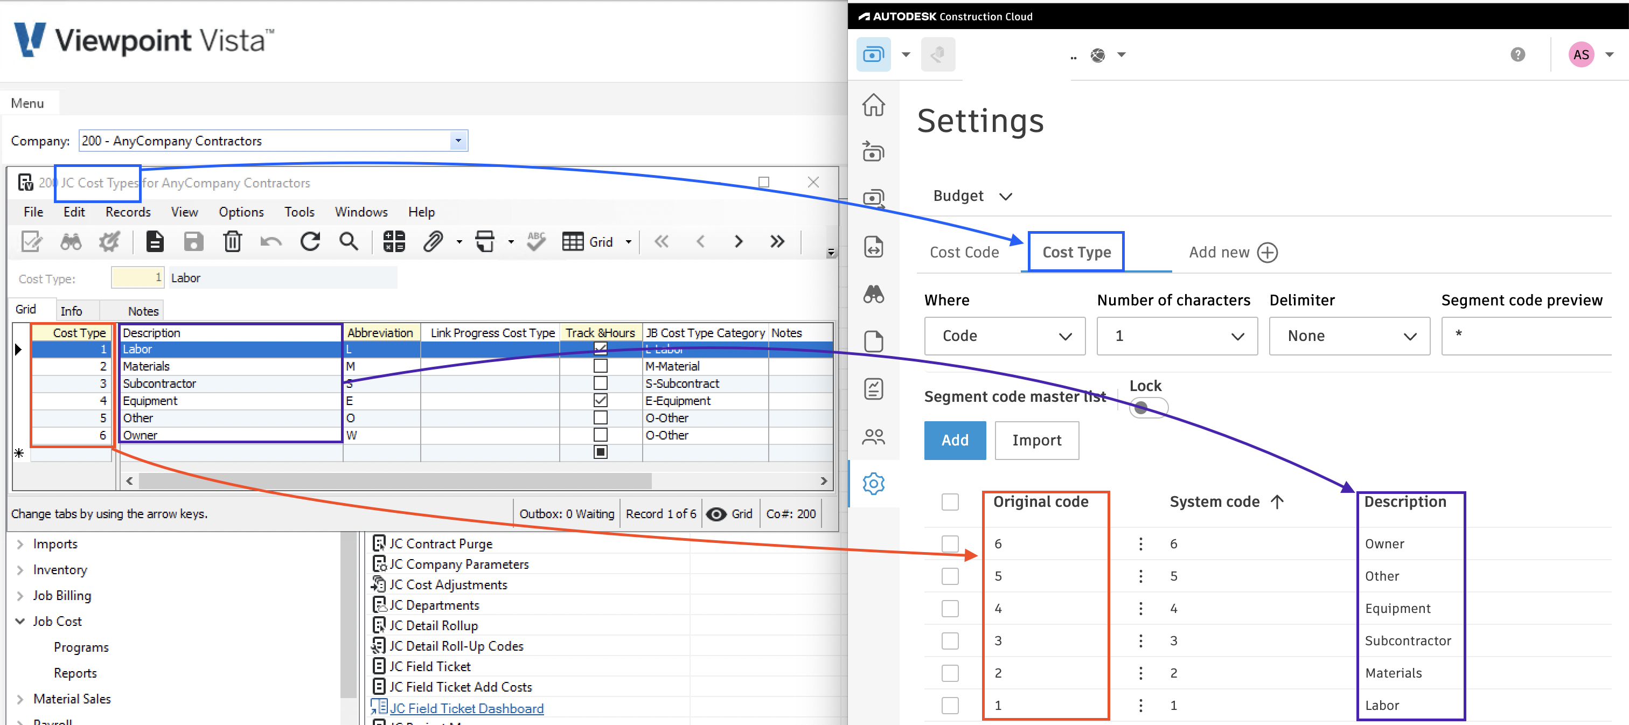The height and width of the screenshot is (725, 1629).
Task: Click the new record document icon
Action: [155, 241]
